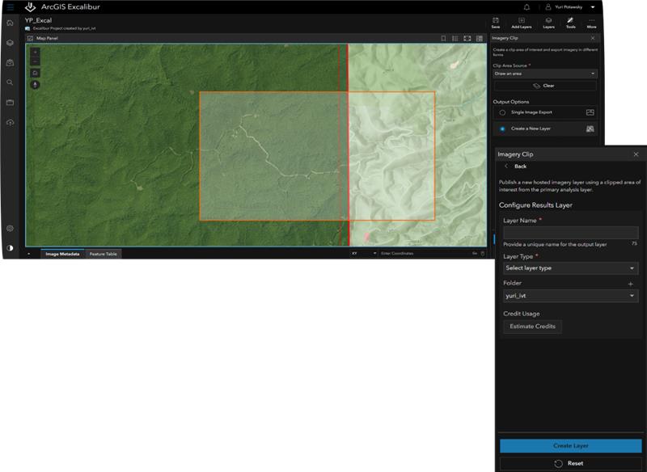Open the Tools pencil icon
647x472 pixels.
tap(570, 22)
